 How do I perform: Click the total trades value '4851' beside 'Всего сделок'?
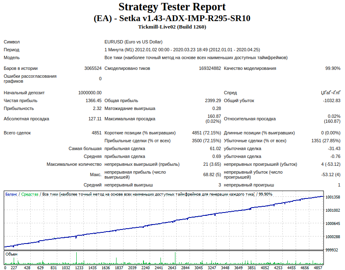pyautogui.click(x=97, y=133)
